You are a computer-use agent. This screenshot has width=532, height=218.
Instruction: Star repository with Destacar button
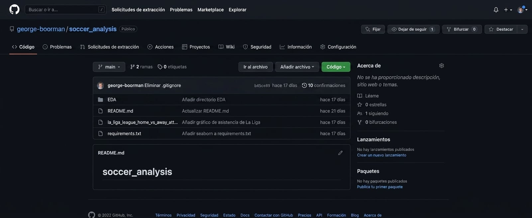[x=501, y=29]
